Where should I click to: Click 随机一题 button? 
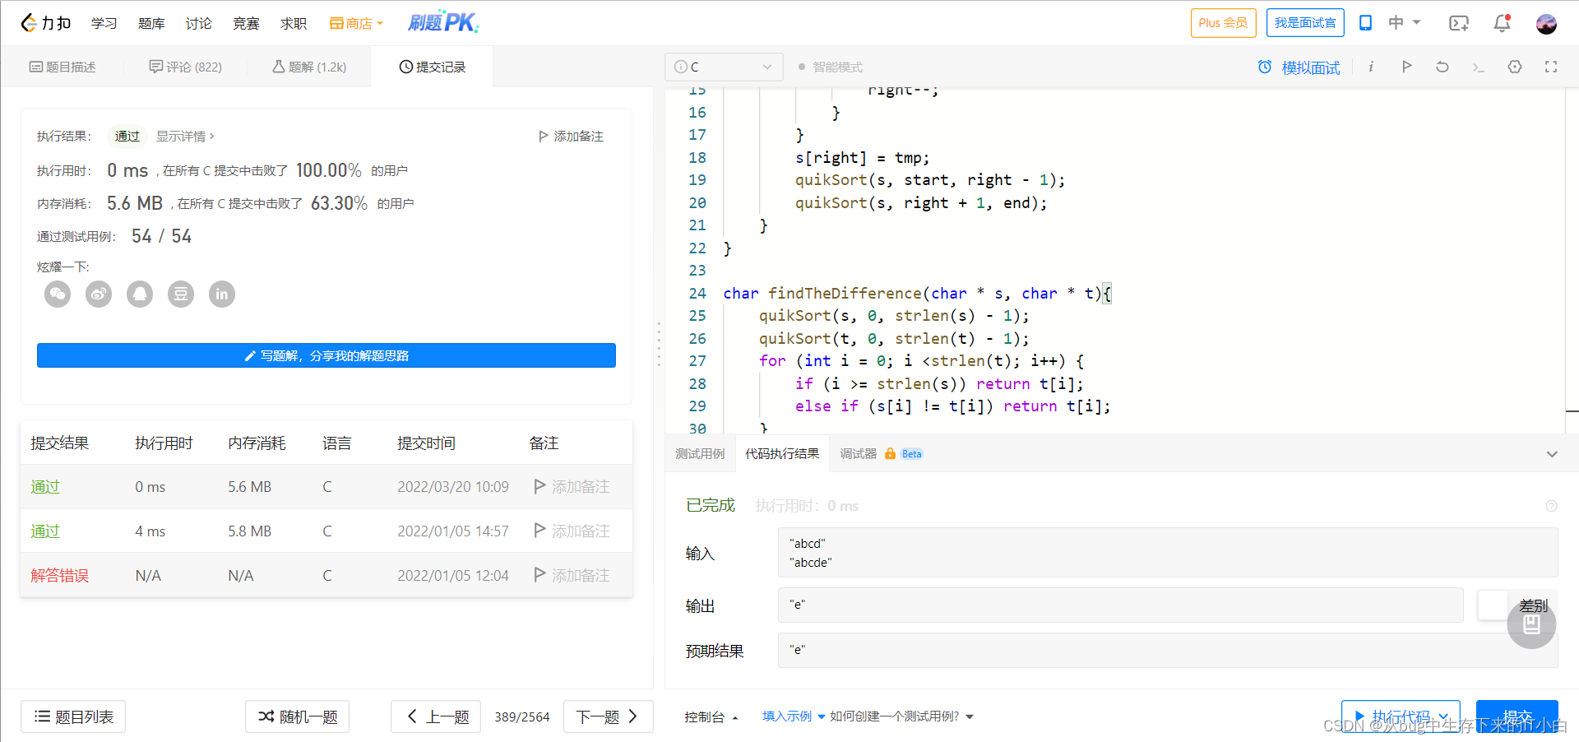pos(298,716)
